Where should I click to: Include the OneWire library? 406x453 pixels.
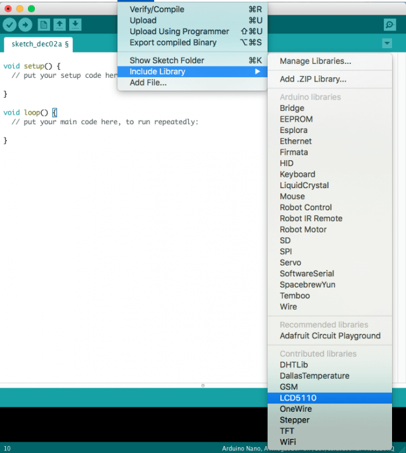(330, 409)
